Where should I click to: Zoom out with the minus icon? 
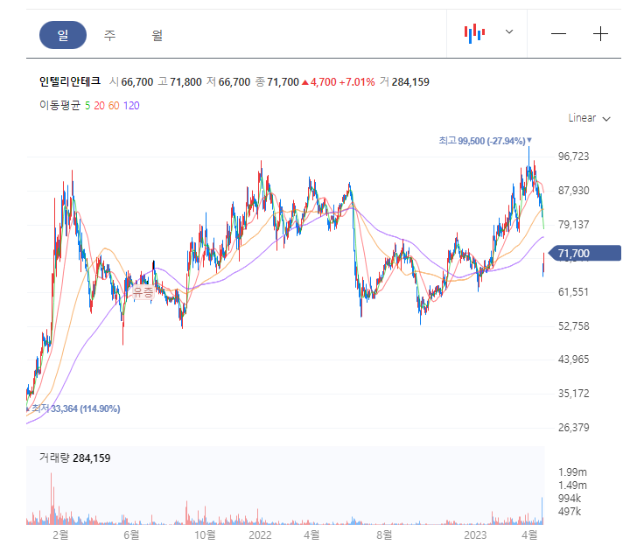[558, 34]
